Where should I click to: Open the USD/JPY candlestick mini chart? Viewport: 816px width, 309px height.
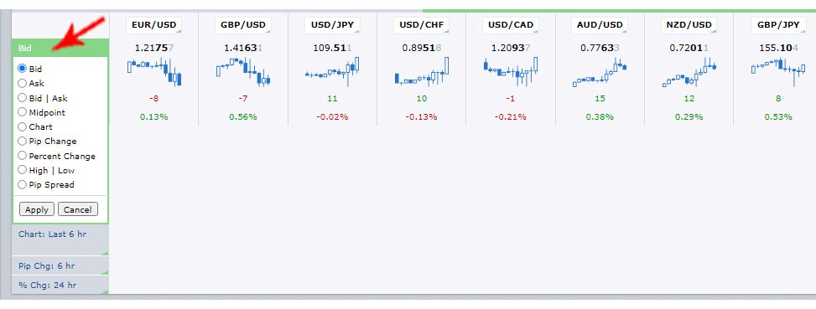tap(332, 72)
